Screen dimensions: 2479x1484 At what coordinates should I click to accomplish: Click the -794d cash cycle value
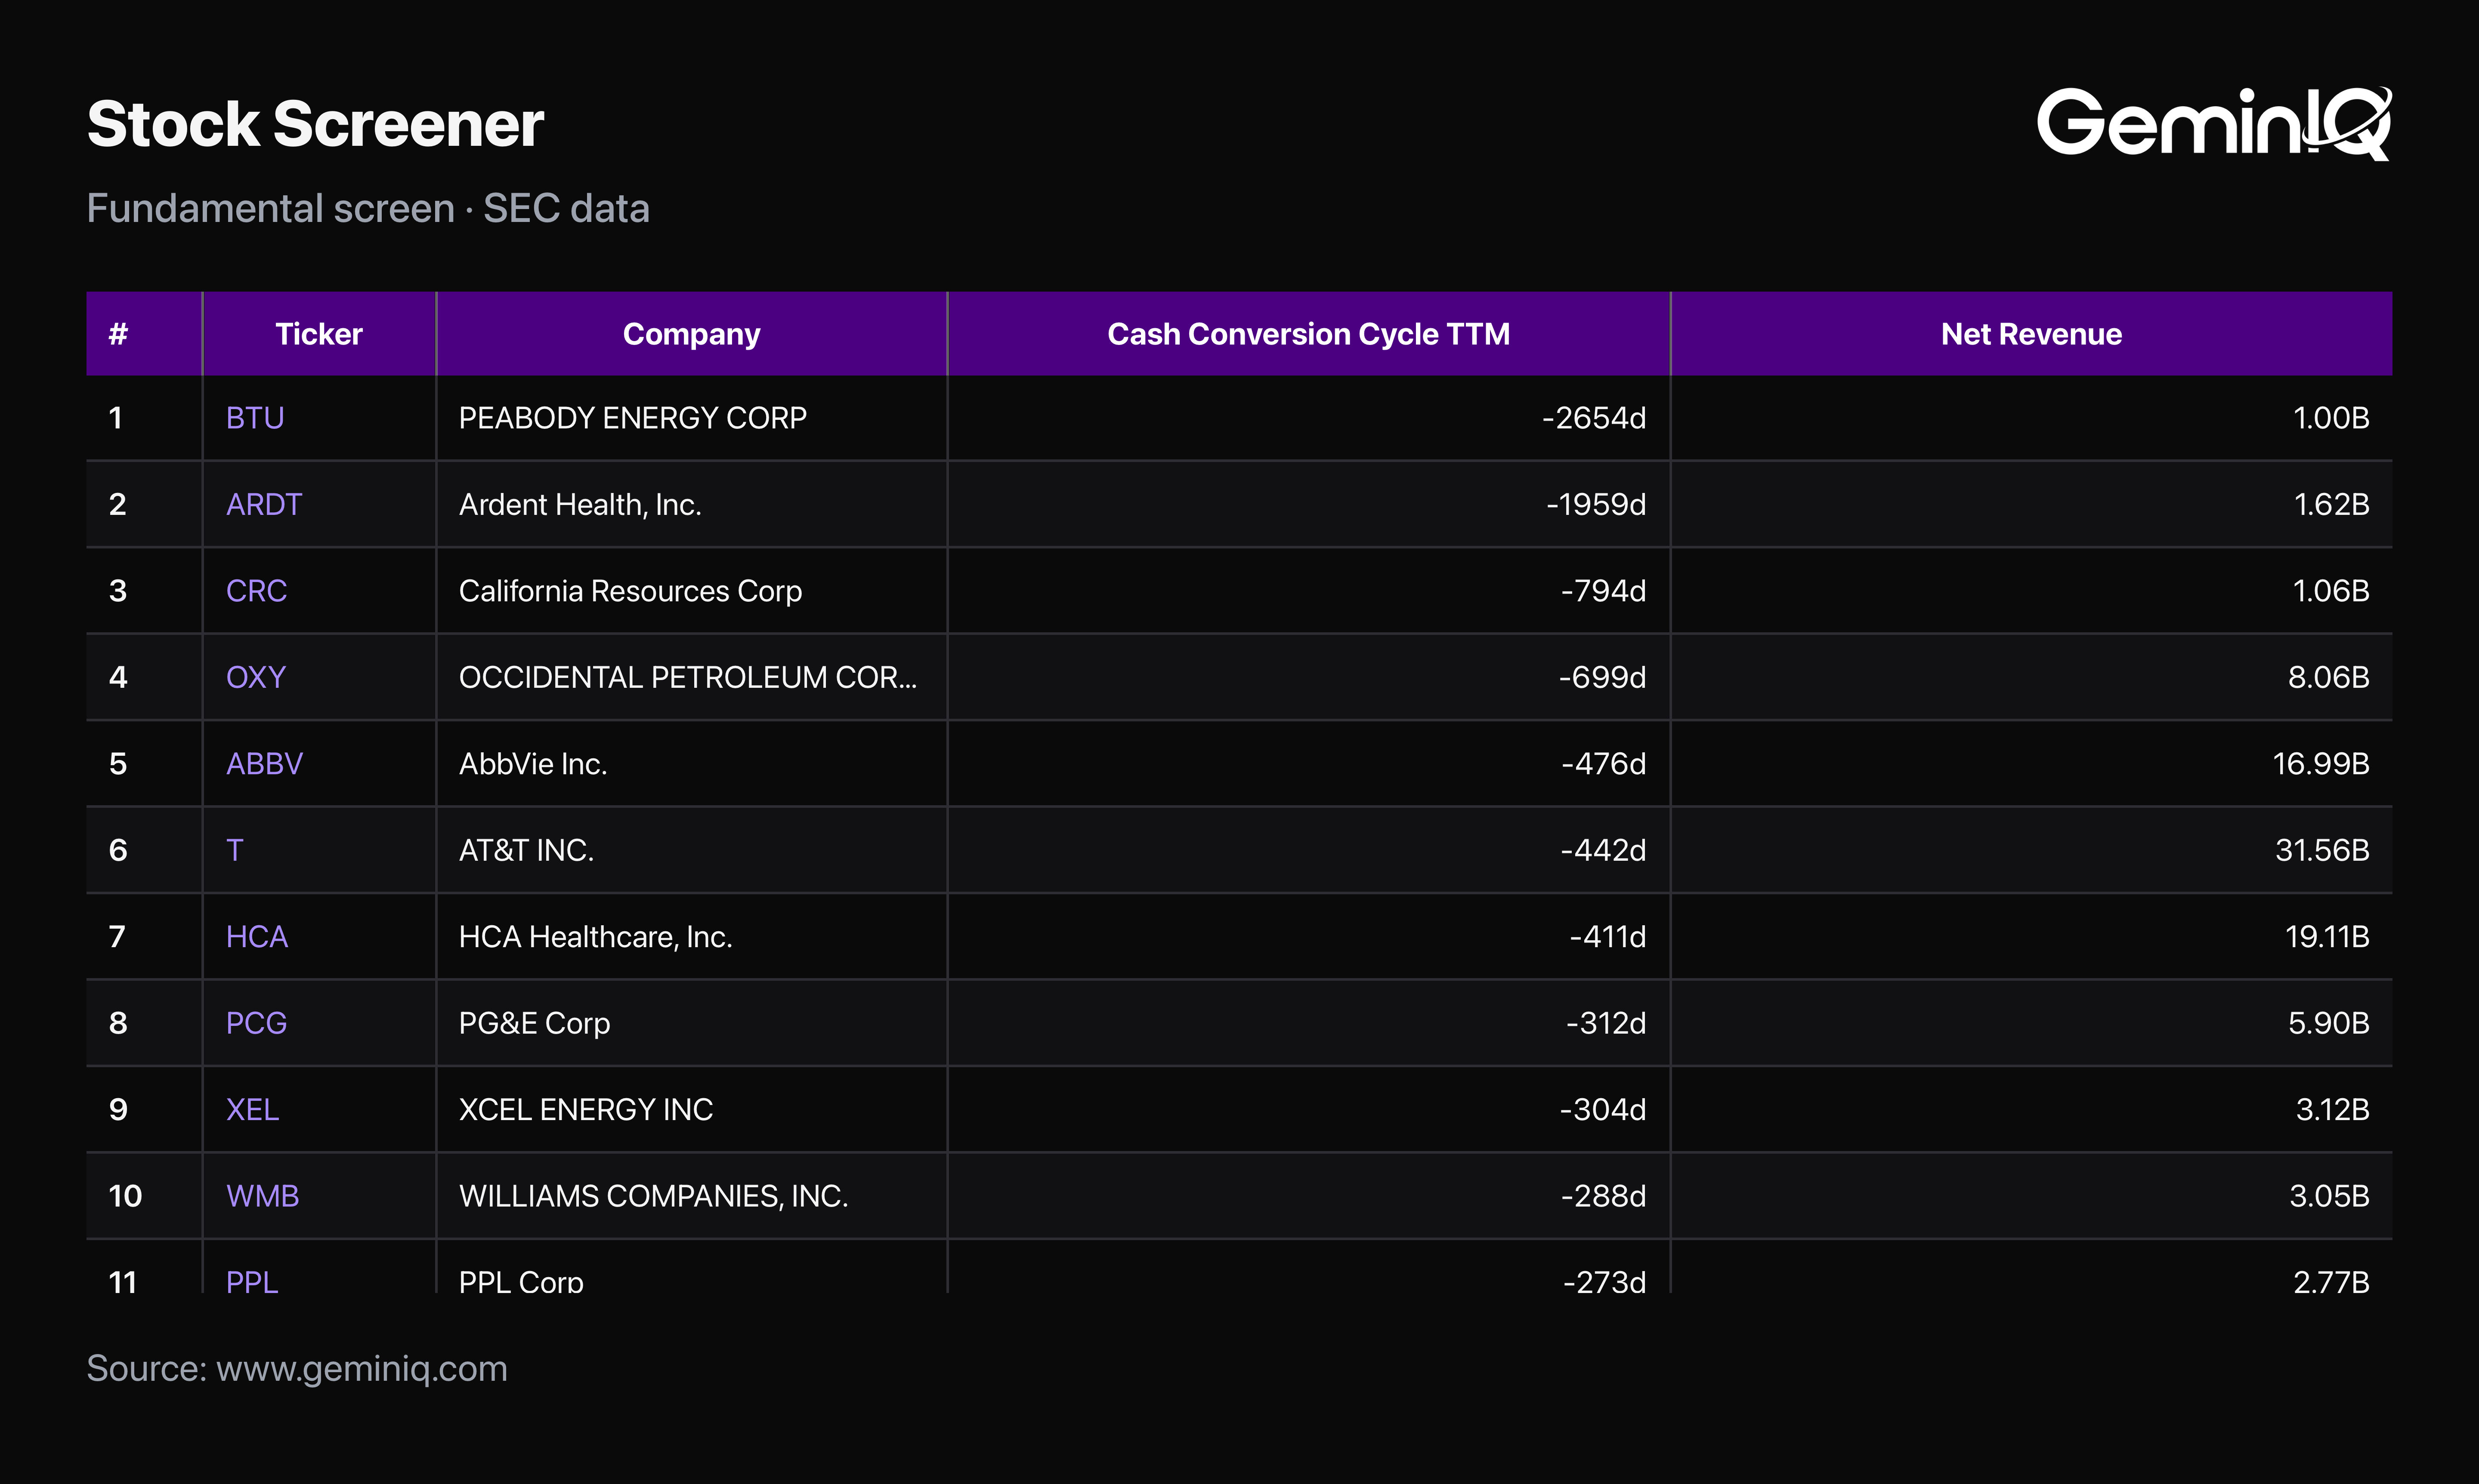point(1604,591)
